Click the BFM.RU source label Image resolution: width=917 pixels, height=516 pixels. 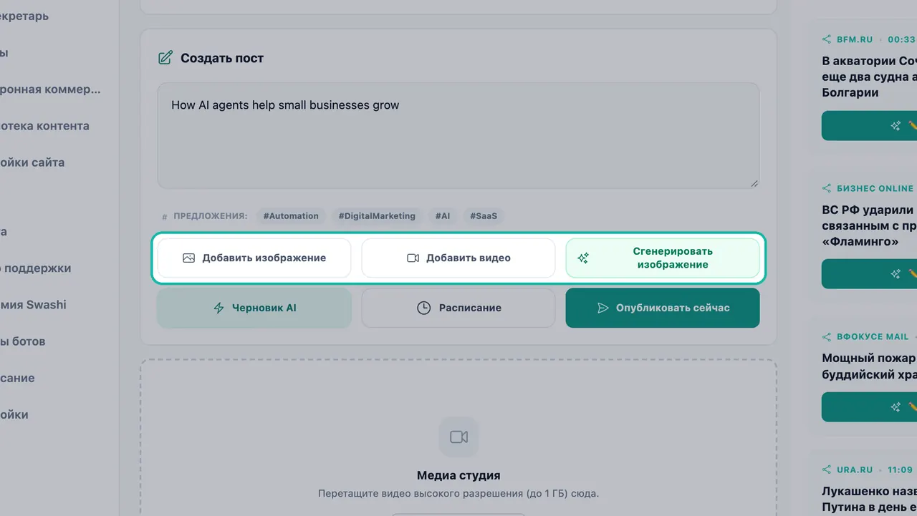click(x=855, y=40)
